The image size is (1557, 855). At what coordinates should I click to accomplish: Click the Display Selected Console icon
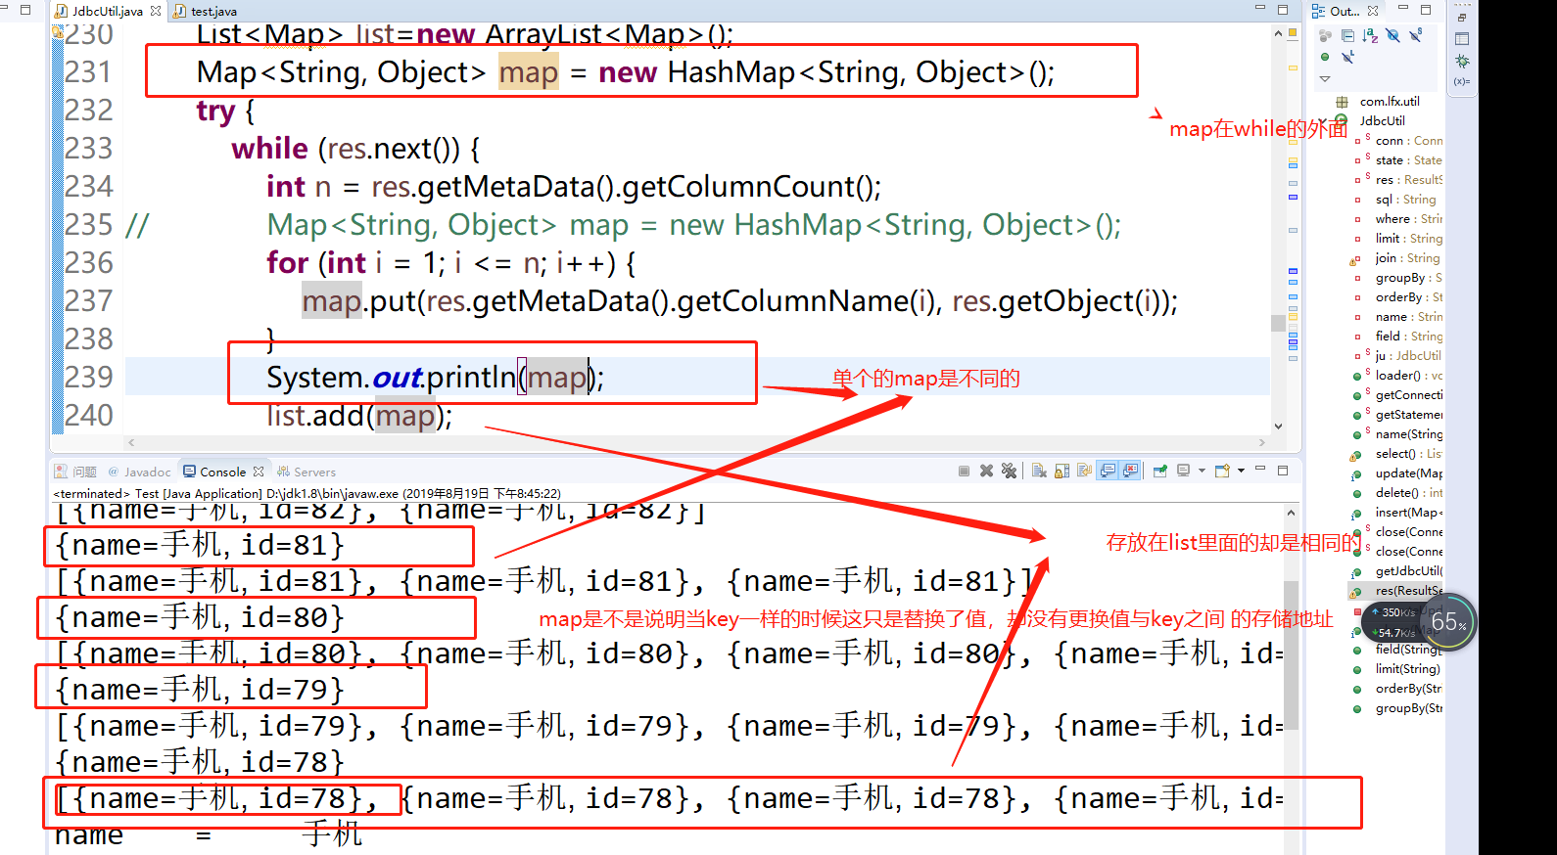pos(1184,471)
